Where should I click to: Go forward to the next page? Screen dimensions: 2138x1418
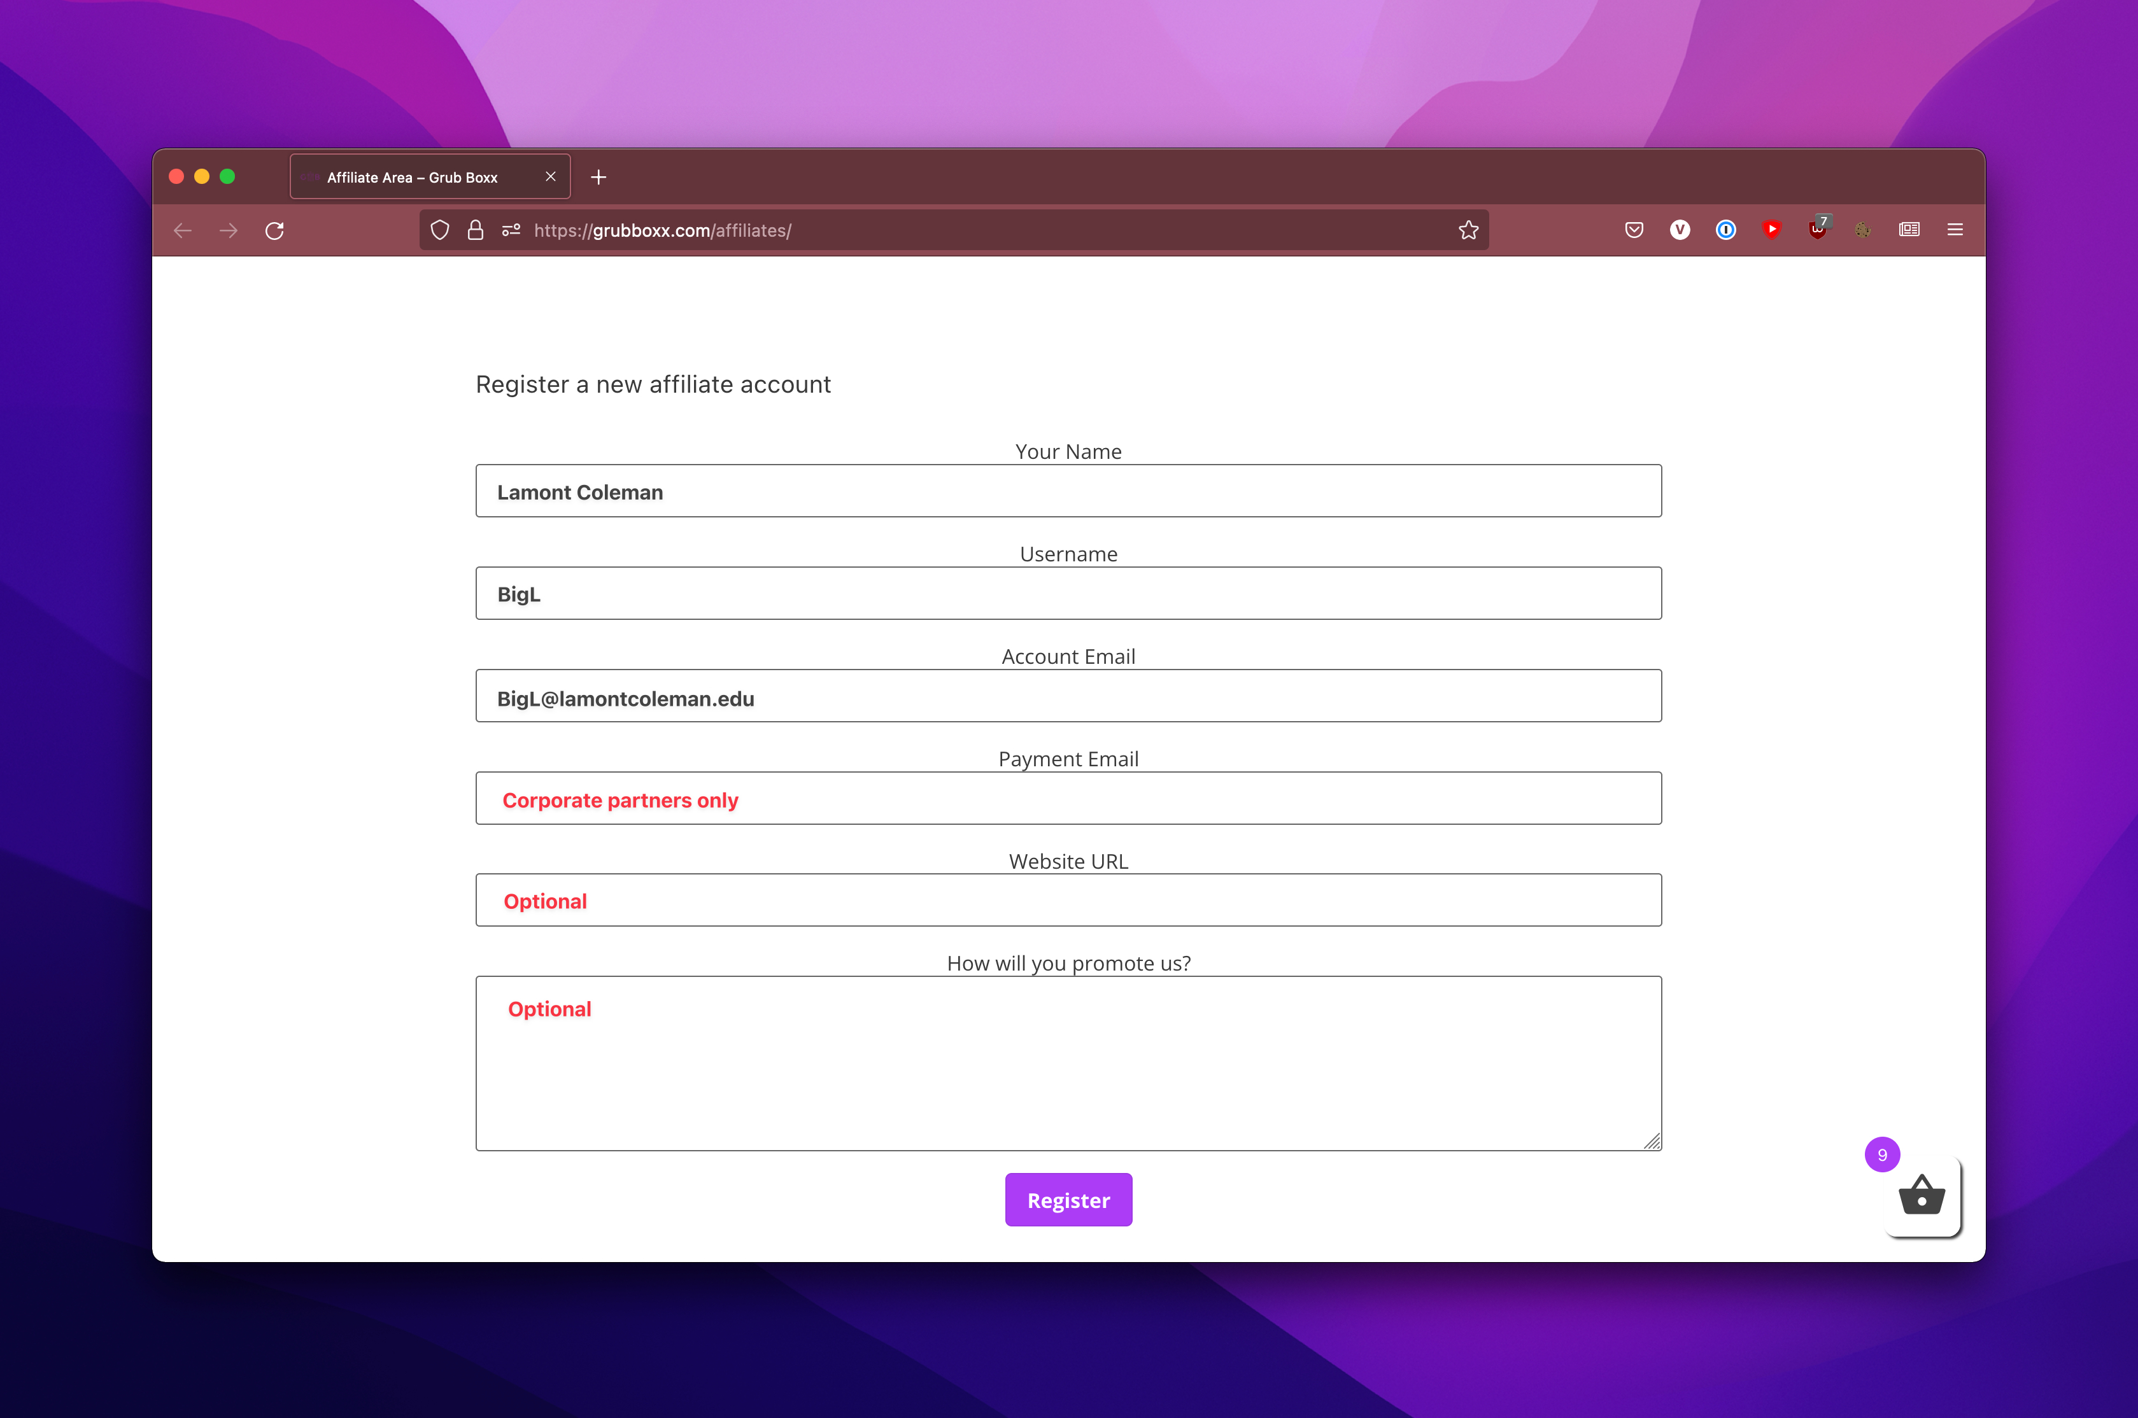pyautogui.click(x=229, y=230)
